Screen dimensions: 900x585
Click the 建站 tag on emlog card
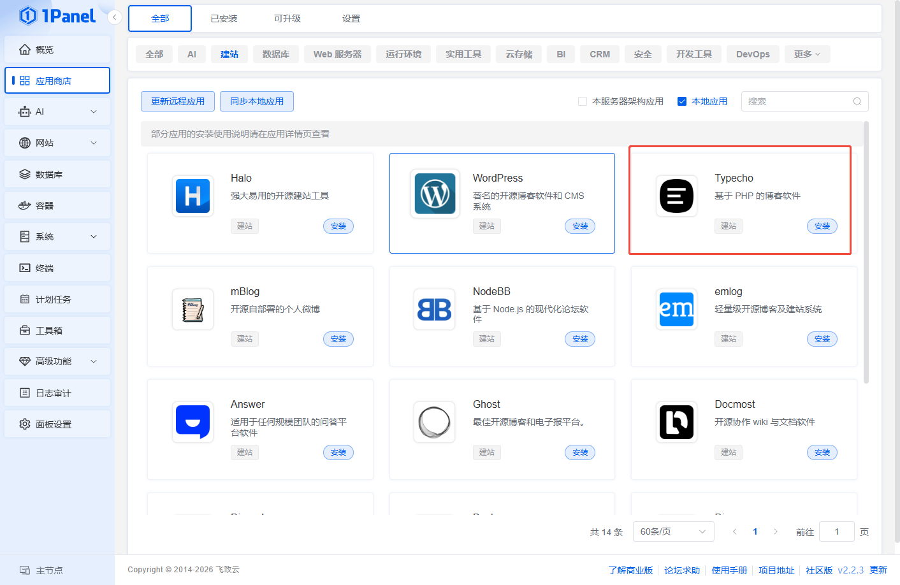coord(729,339)
